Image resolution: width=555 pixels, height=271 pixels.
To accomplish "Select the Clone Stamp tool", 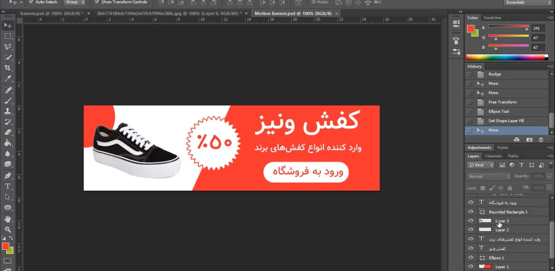I will click(x=8, y=111).
